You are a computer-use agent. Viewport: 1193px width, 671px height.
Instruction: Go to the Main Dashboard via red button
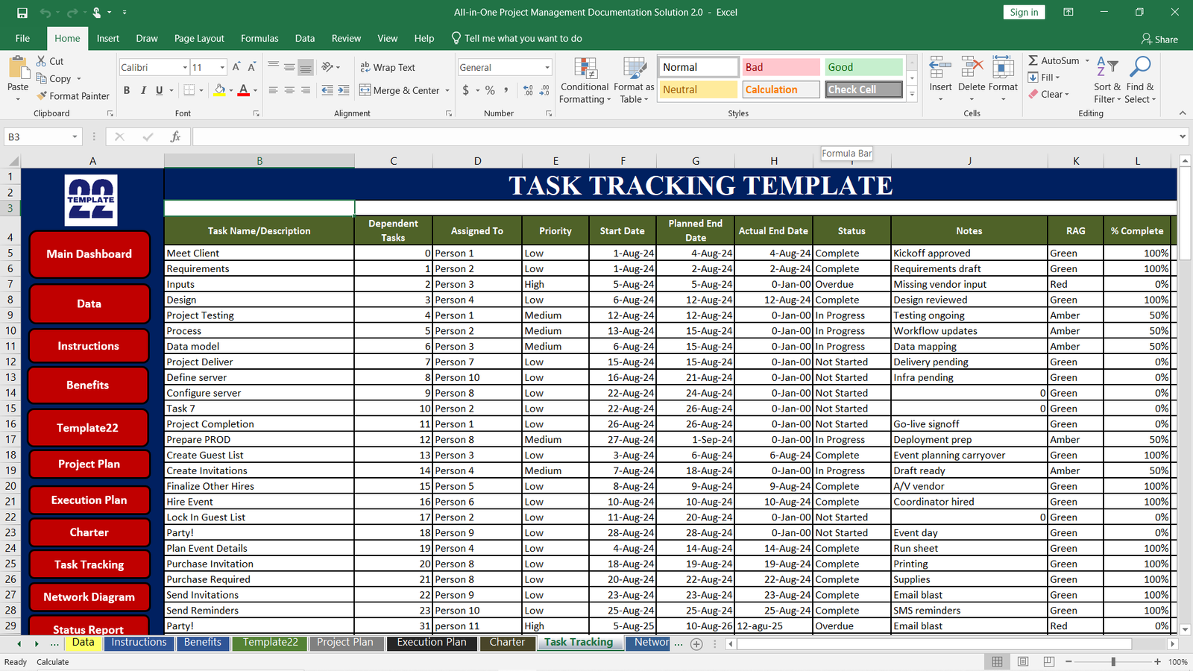coord(89,254)
